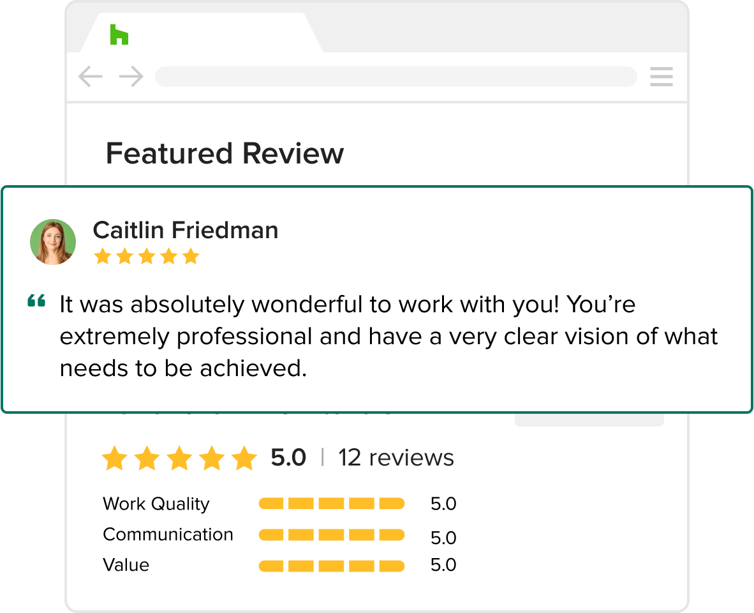
Task: Go back with the left arrow
Action: click(x=91, y=77)
